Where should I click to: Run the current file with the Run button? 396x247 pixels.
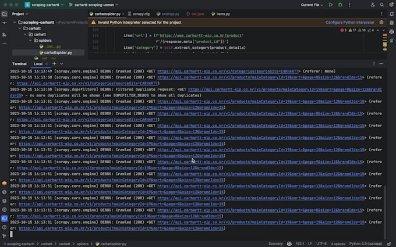click(x=331, y=5)
